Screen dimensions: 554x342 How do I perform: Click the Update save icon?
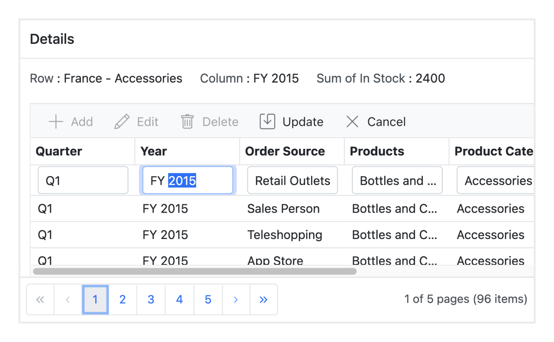267,122
